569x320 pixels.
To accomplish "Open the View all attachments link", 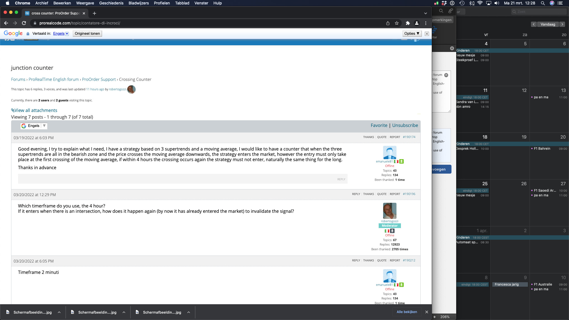I will 36,110.
